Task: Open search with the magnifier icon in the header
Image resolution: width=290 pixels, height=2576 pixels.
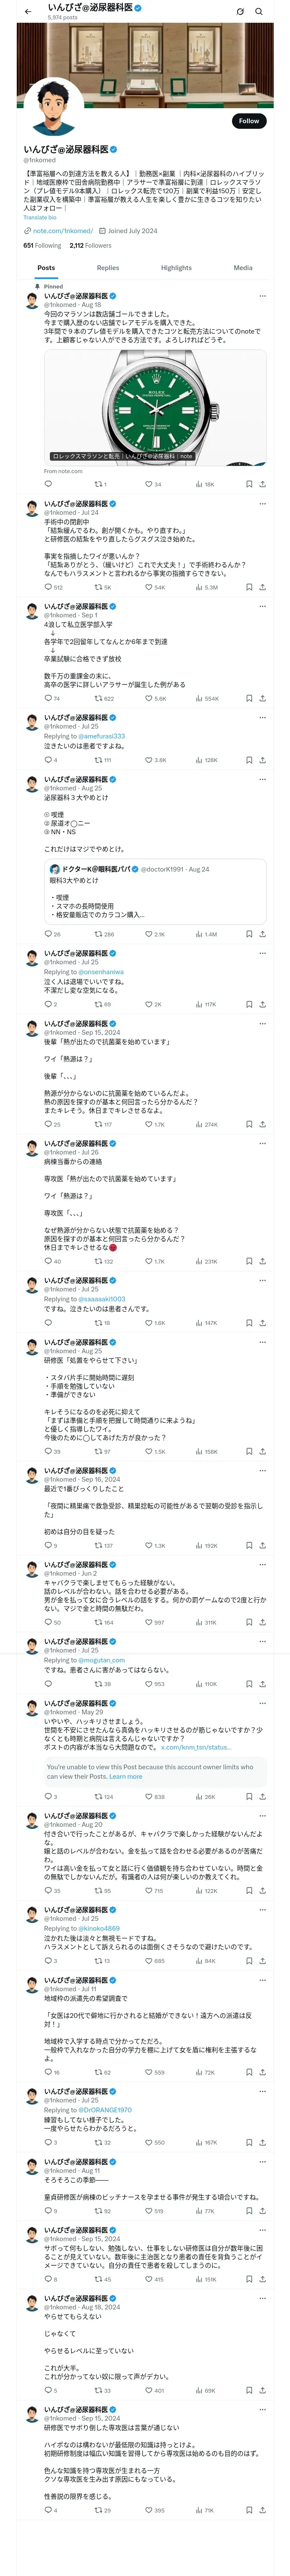Action: coord(259,12)
